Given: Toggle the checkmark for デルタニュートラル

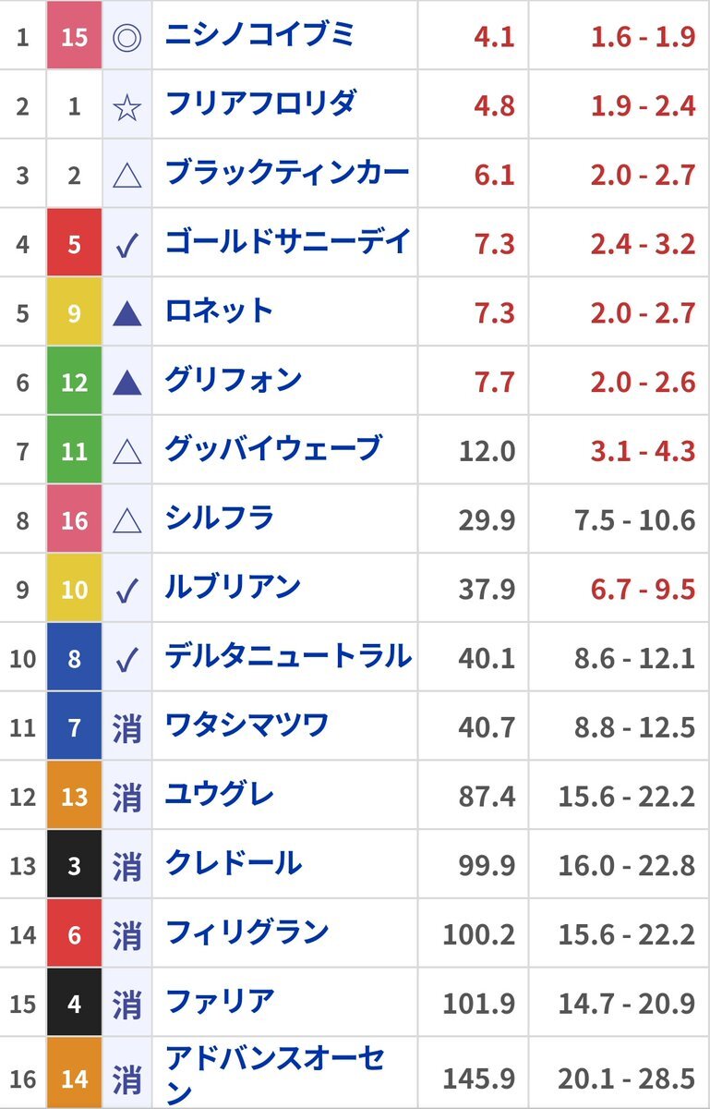Looking at the screenshot, I should pos(126,659).
